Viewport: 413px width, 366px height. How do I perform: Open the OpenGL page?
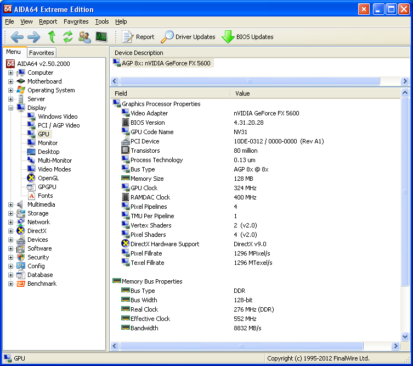coord(48,178)
